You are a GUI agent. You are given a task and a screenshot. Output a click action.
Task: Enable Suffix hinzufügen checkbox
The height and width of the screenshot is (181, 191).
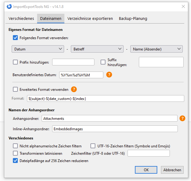tap(103, 62)
